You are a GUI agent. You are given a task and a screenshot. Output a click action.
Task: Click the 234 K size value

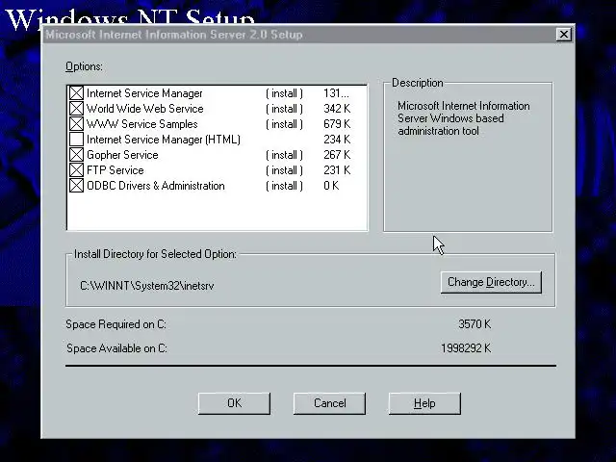point(337,140)
